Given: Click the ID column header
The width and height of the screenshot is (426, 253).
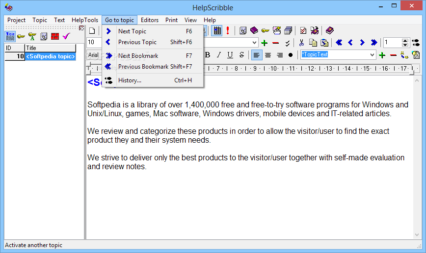Looking at the screenshot, I should tap(15, 48).
